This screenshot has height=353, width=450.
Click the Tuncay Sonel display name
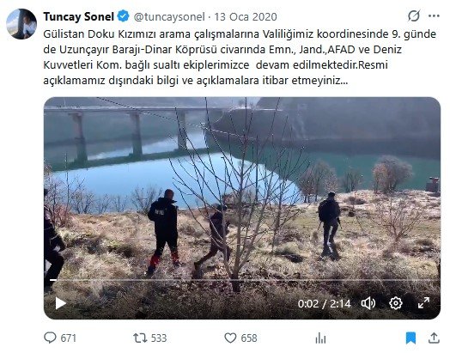pyautogui.click(x=79, y=16)
